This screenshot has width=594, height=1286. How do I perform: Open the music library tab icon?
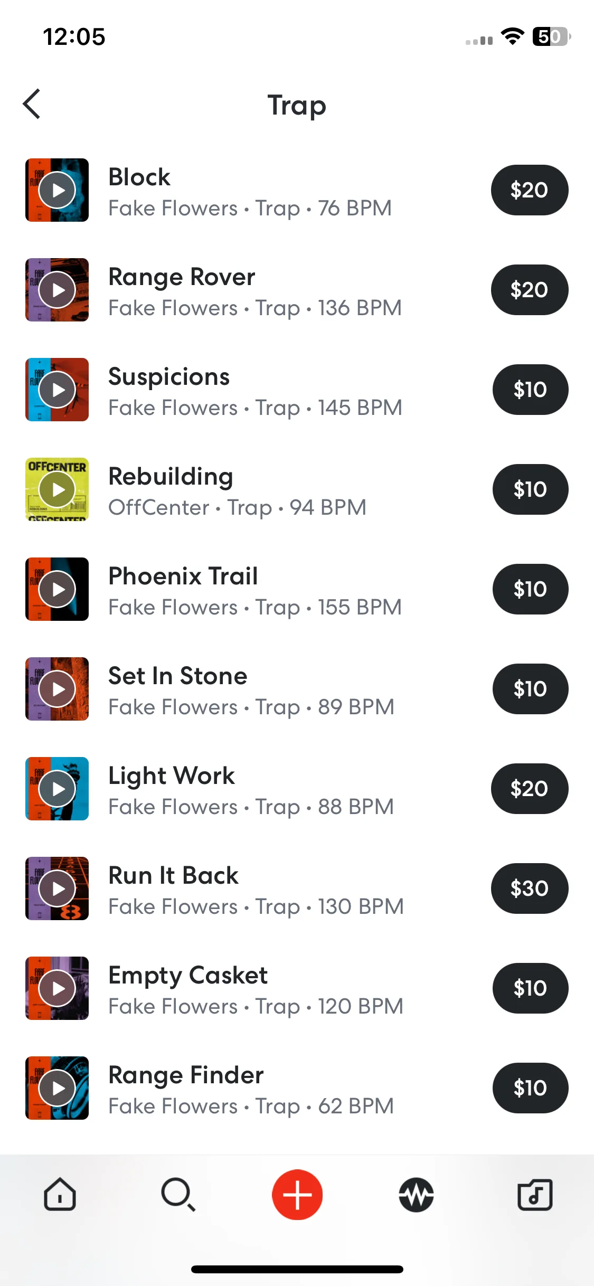(535, 1194)
